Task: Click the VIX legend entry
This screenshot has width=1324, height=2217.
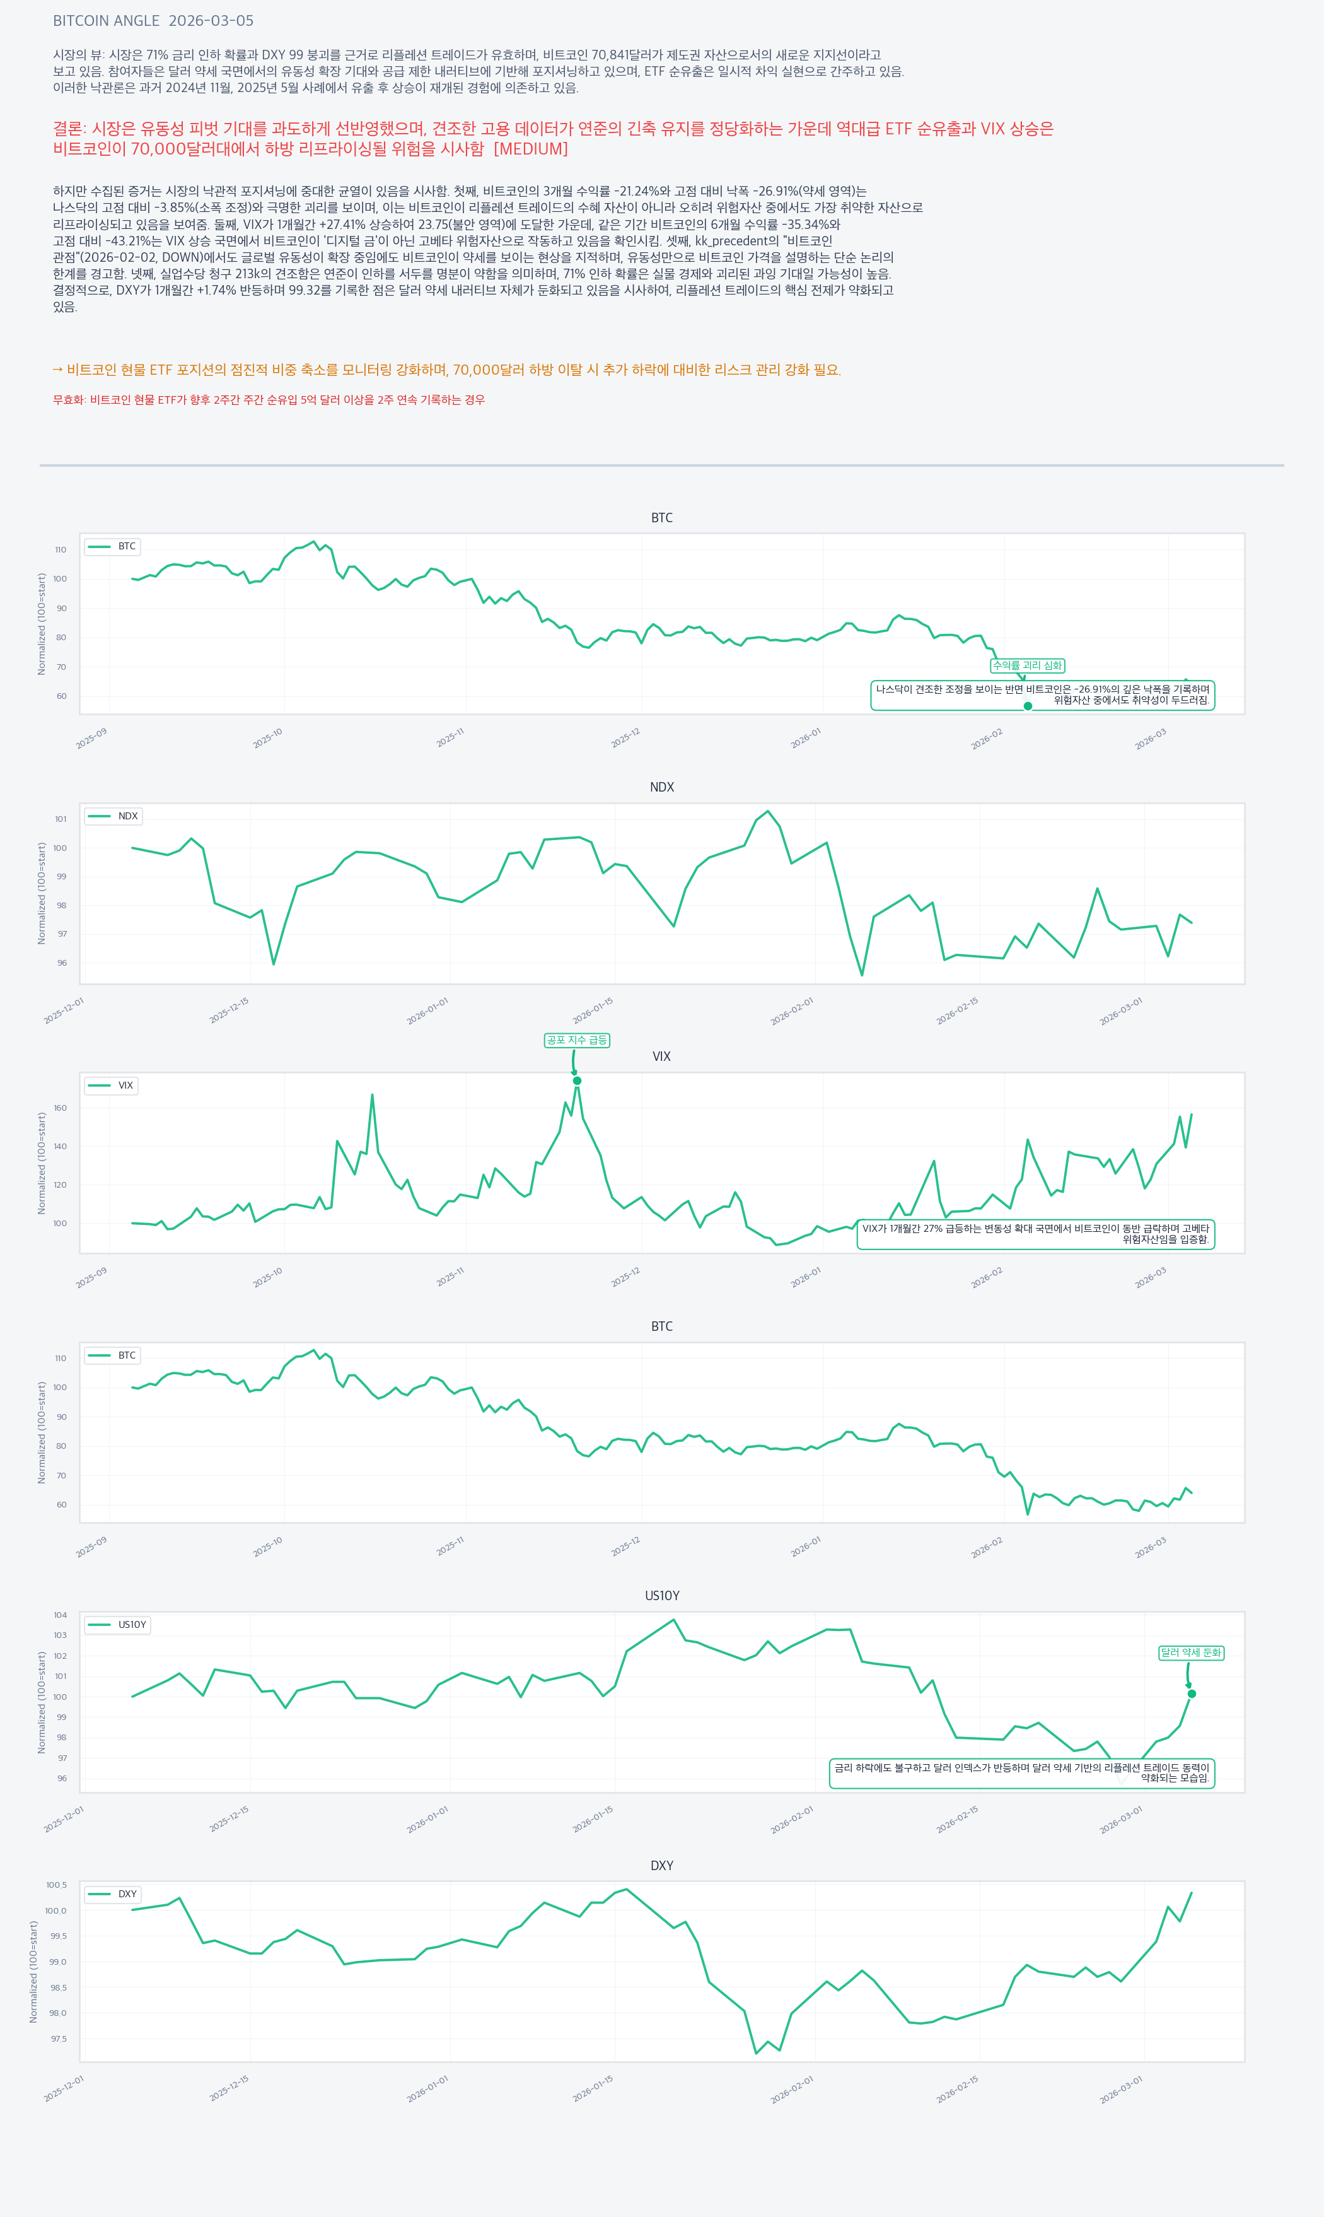Action: [x=112, y=1085]
